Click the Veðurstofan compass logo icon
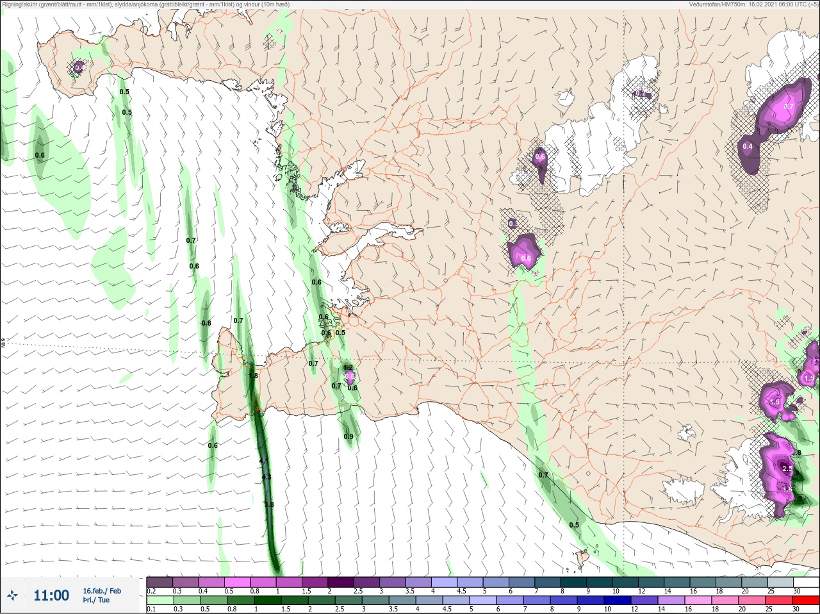The height and width of the screenshot is (614, 820). point(12,596)
